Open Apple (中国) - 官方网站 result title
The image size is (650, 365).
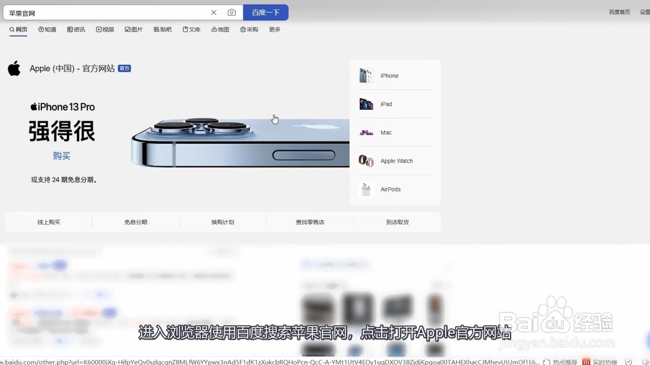pyautogui.click(x=72, y=69)
